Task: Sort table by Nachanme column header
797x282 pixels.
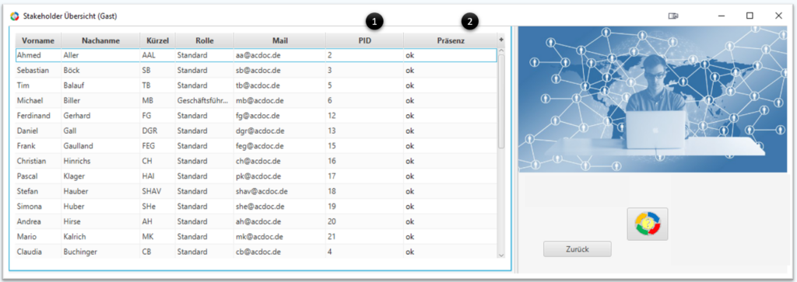Action: click(100, 40)
